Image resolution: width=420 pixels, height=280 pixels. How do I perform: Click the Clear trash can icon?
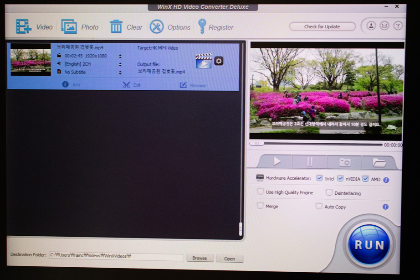[x=116, y=26]
